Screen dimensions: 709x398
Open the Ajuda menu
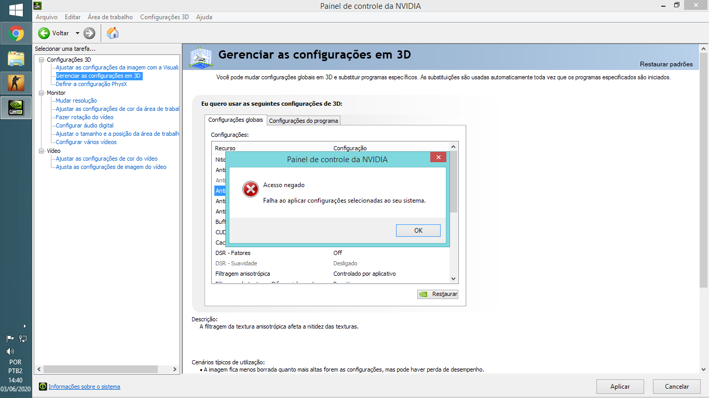(x=204, y=17)
